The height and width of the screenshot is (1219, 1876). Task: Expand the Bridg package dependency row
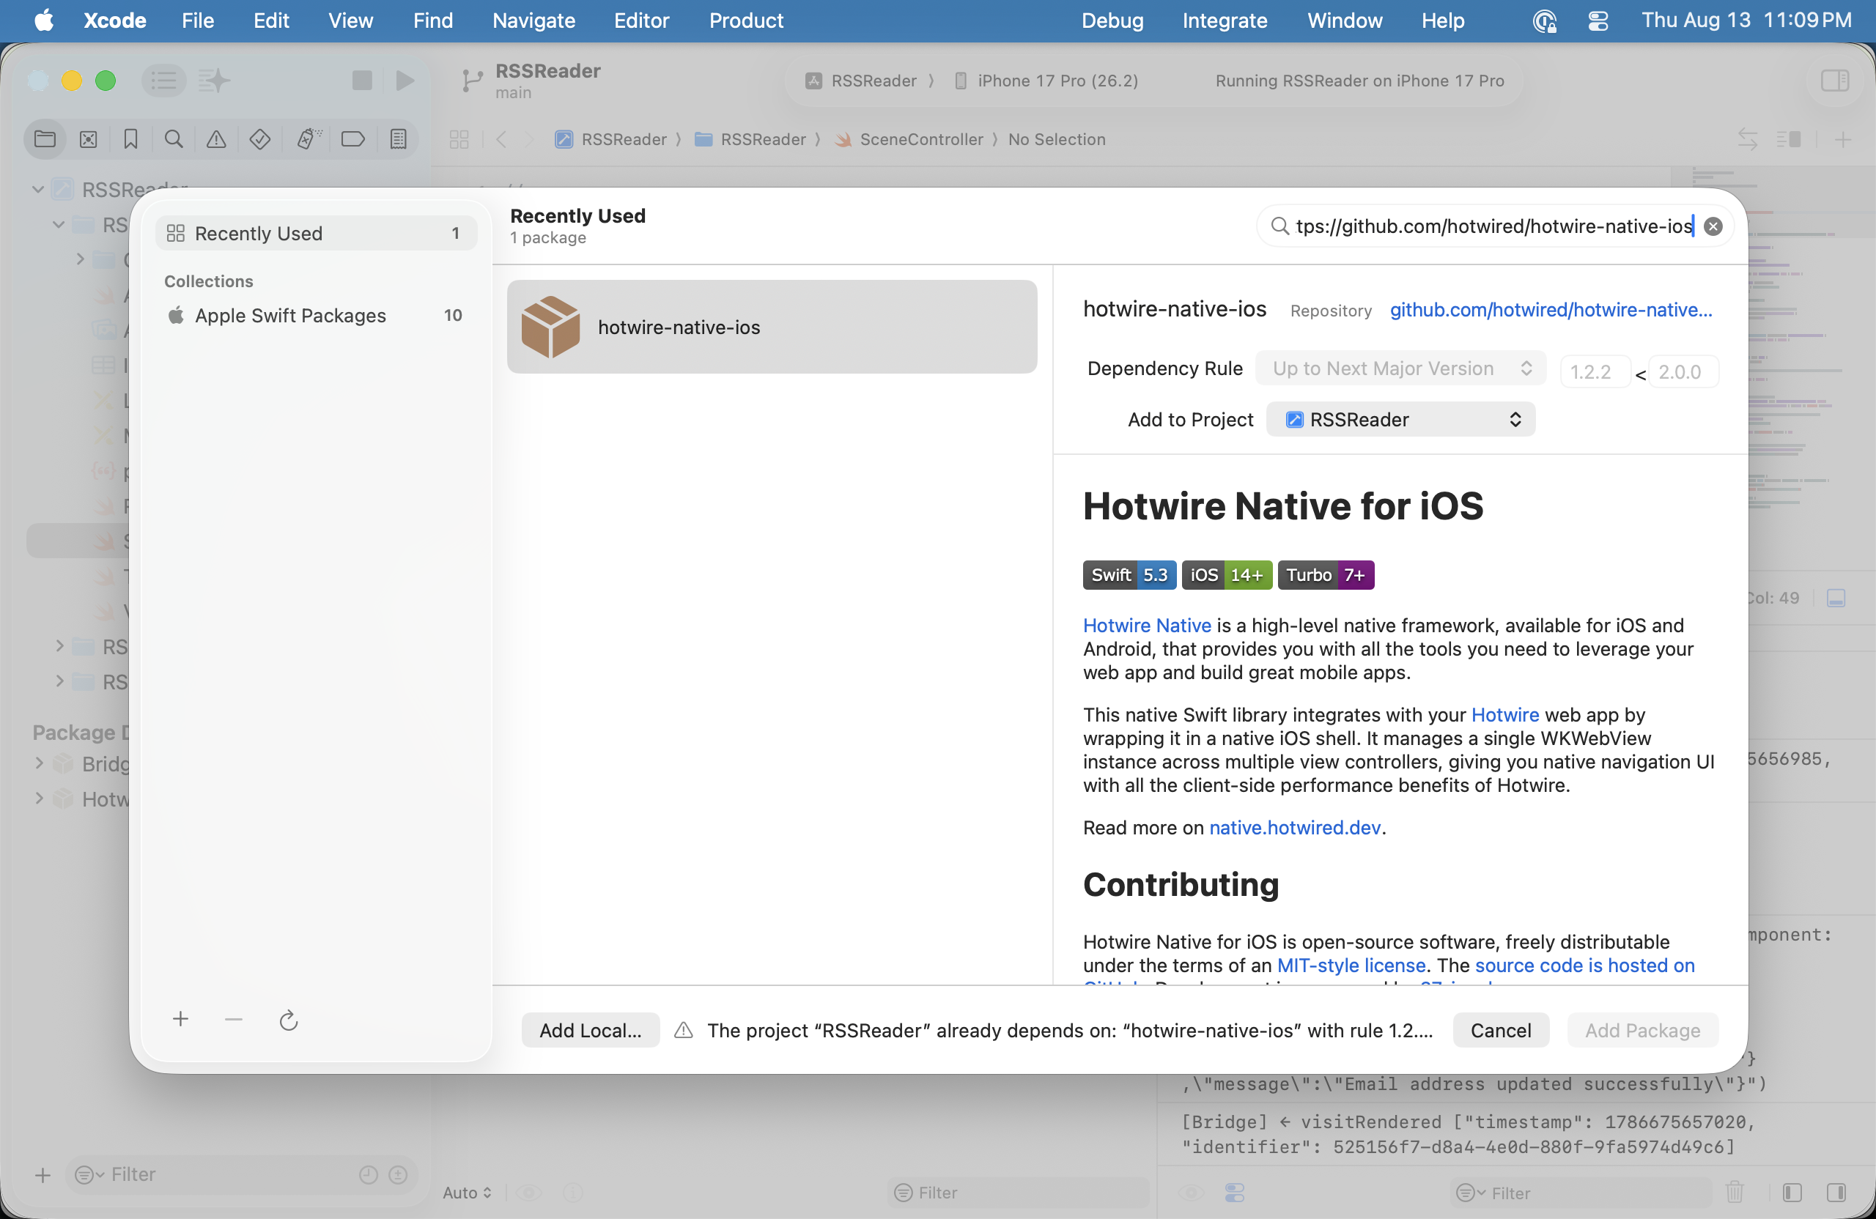(40, 763)
